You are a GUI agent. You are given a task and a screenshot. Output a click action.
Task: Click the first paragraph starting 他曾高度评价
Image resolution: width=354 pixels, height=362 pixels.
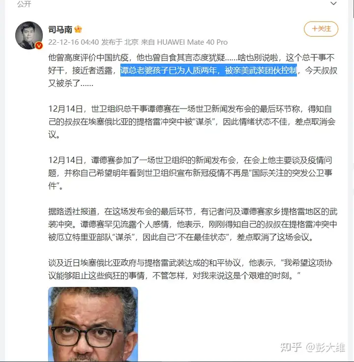tap(193, 70)
